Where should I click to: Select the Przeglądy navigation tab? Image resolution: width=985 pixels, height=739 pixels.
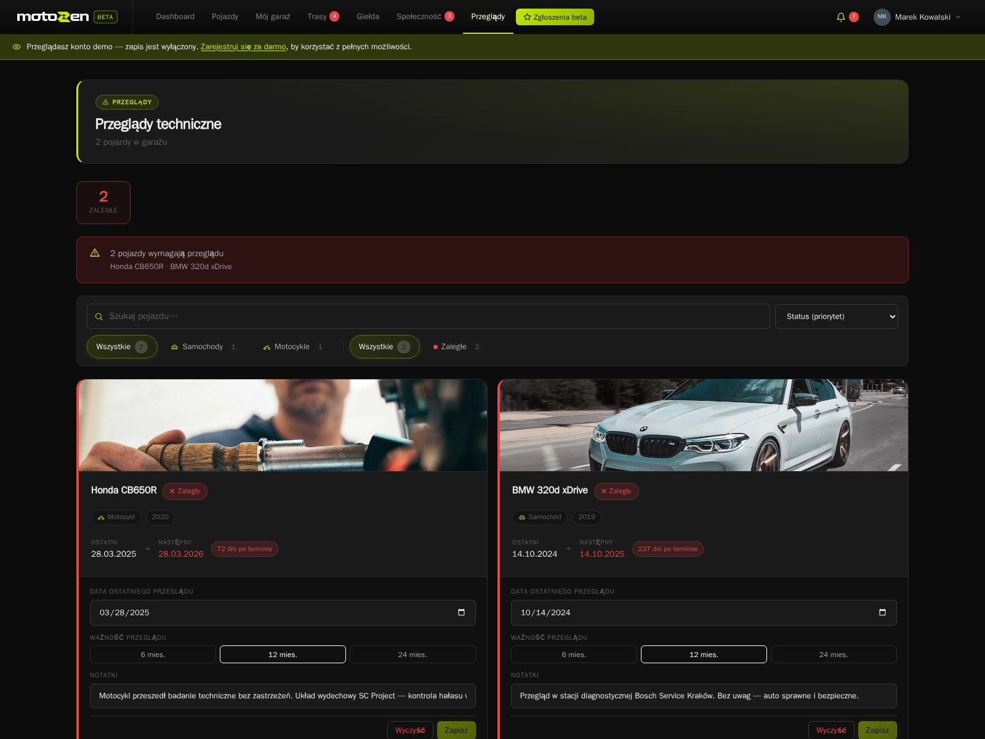[488, 17]
